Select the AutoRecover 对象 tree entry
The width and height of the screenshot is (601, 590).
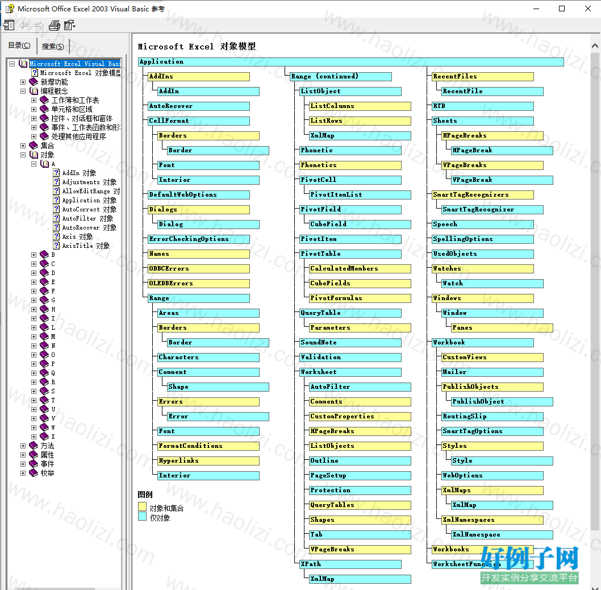coord(89,227)
